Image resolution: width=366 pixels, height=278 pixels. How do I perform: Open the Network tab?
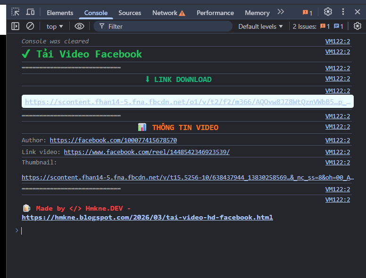coord(168,13)
